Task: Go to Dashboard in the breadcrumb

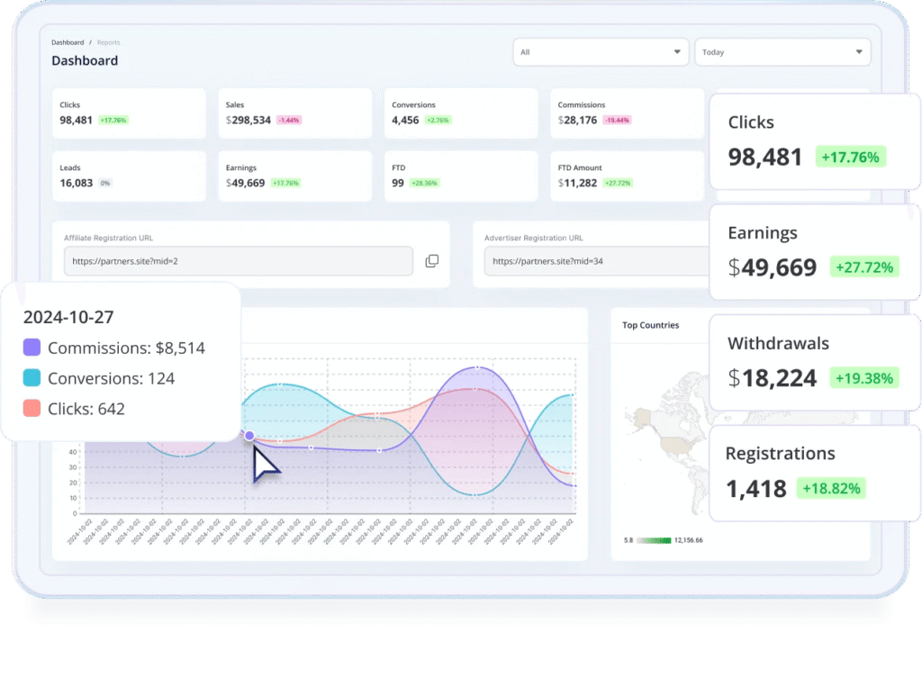Action: tap(68, 42)
